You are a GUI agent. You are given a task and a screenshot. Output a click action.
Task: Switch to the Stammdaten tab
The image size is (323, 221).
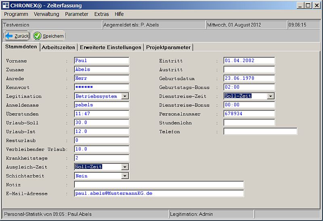click(21, 47)
